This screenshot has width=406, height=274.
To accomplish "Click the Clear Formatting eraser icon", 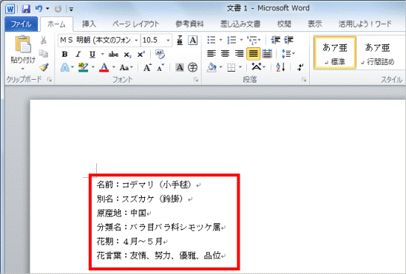I will click(160, 54).
